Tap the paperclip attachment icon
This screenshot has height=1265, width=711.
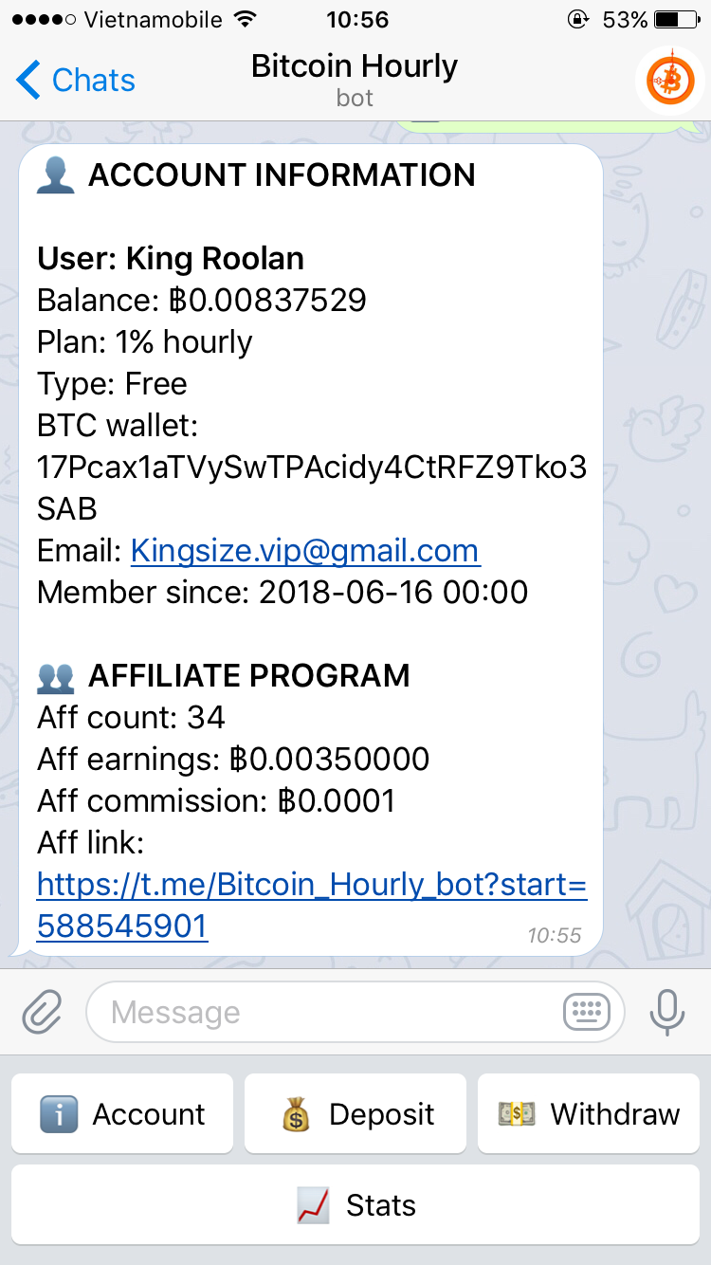click(43, 1012)
